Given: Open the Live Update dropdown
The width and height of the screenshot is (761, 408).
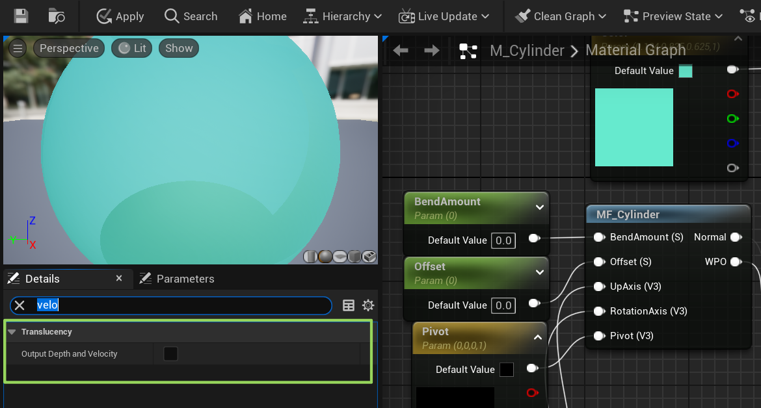Looking at the screenshot, I should click(444, 16).
